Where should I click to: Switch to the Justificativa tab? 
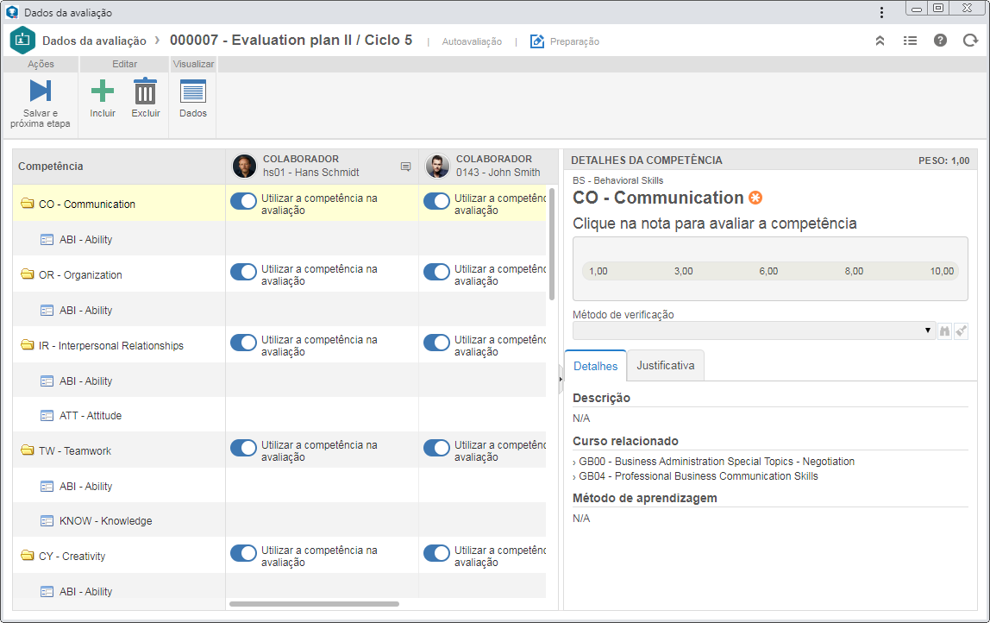click(x=666, y=365)
